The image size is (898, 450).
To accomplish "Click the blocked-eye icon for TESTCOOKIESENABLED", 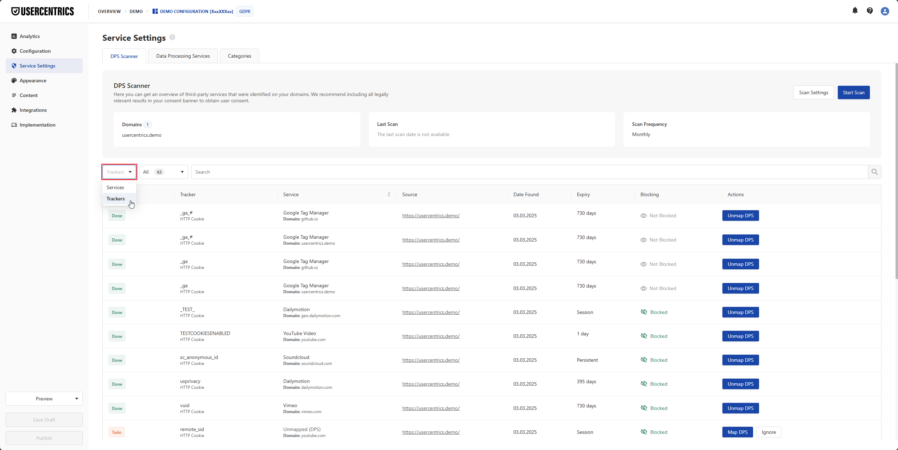I will tap(644, 336).
